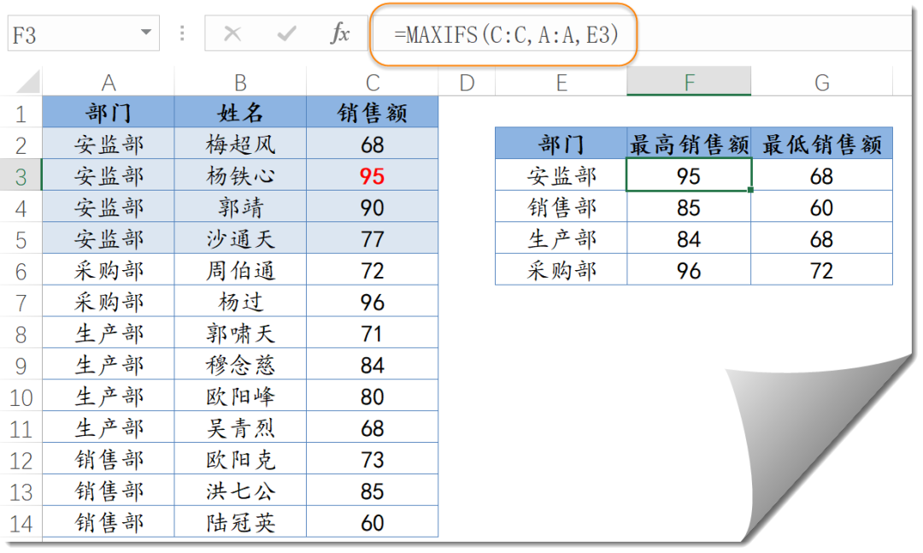Viewport: 923px width, 553px height.
Task: Select column A header
Action: click(109, 82)
